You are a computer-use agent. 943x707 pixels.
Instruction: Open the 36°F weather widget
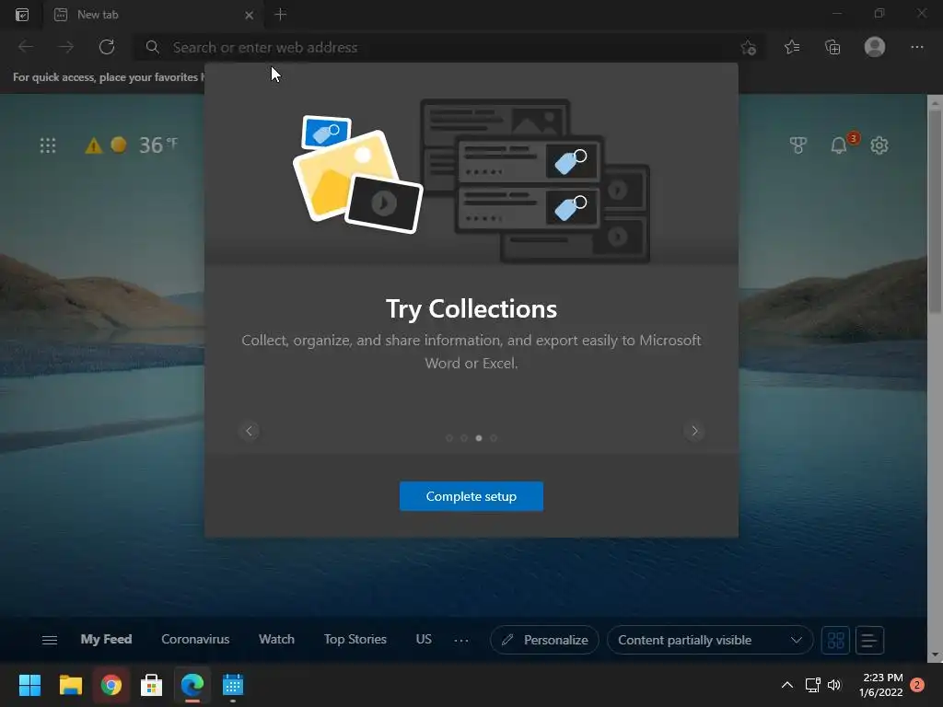(158, 145)
